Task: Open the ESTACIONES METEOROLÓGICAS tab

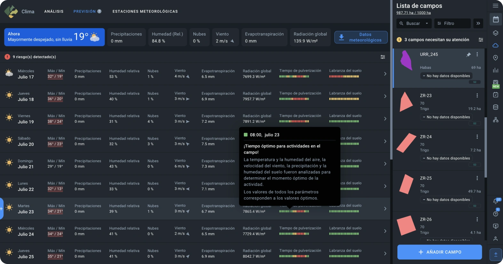Action: pyautogui.click(x=145, y=11)
